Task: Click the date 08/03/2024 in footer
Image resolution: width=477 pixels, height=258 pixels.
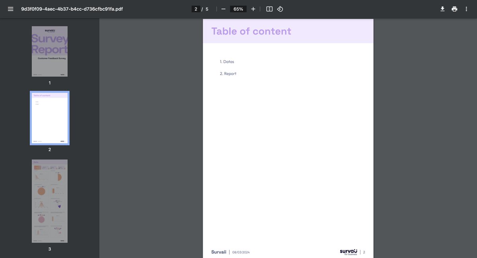Action: 241,252
